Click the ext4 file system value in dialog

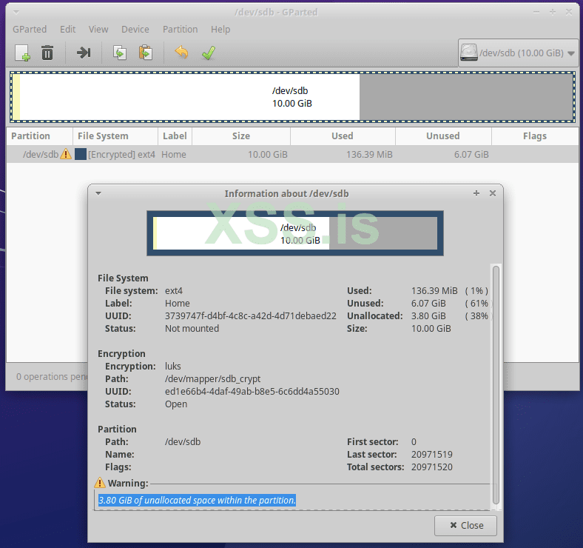coord(174,291)
